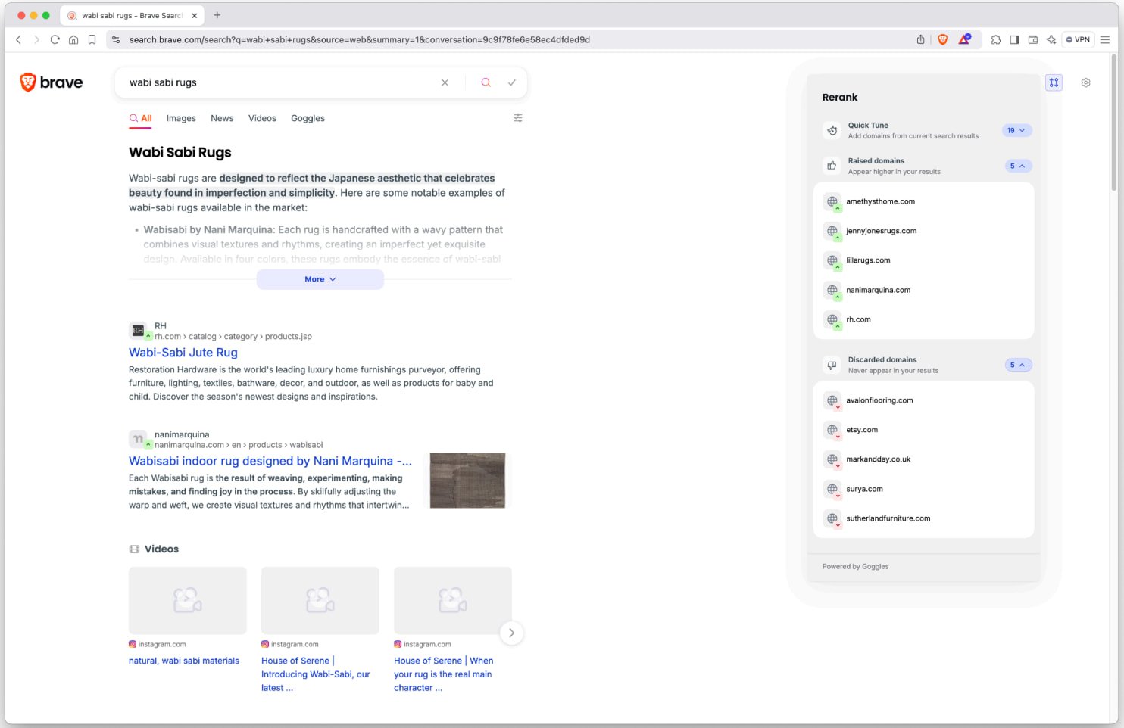The height and width of the screenshot is (728, 1124).
Task: Open the browser hamburger menu
Action: [1105, 39]
